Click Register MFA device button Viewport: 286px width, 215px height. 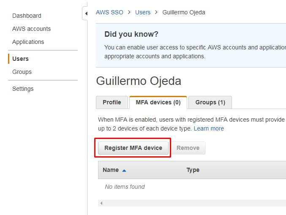(133, 148)
